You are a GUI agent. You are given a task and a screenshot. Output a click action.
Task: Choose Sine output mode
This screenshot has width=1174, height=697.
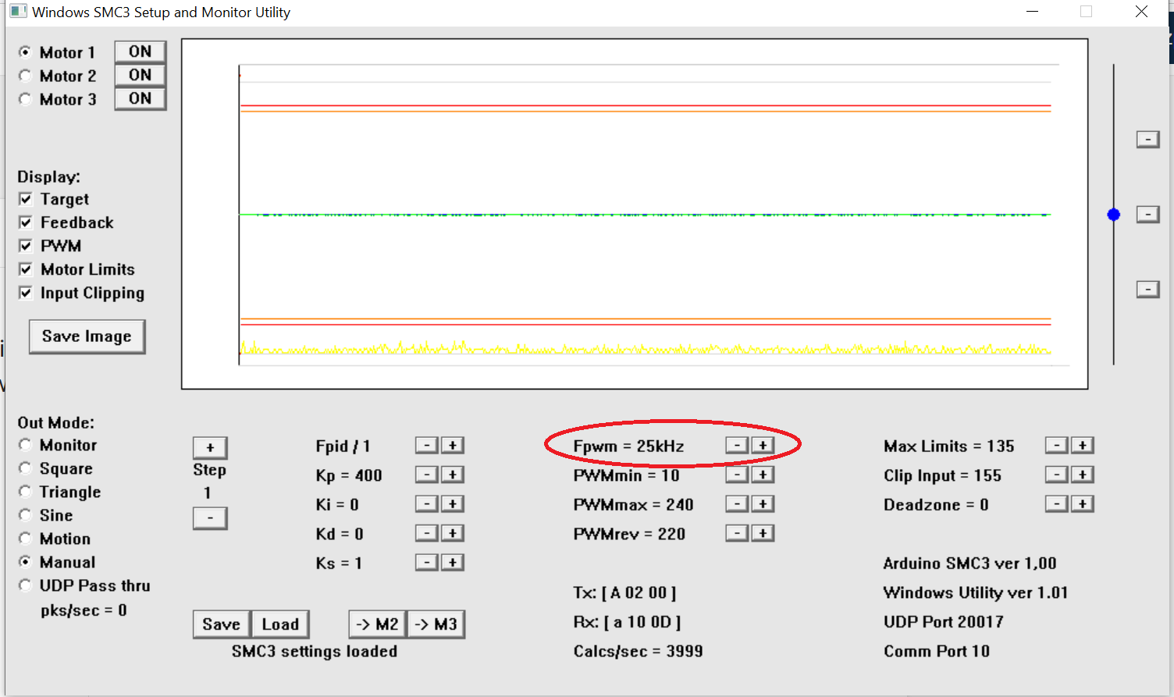pos(26,515)
